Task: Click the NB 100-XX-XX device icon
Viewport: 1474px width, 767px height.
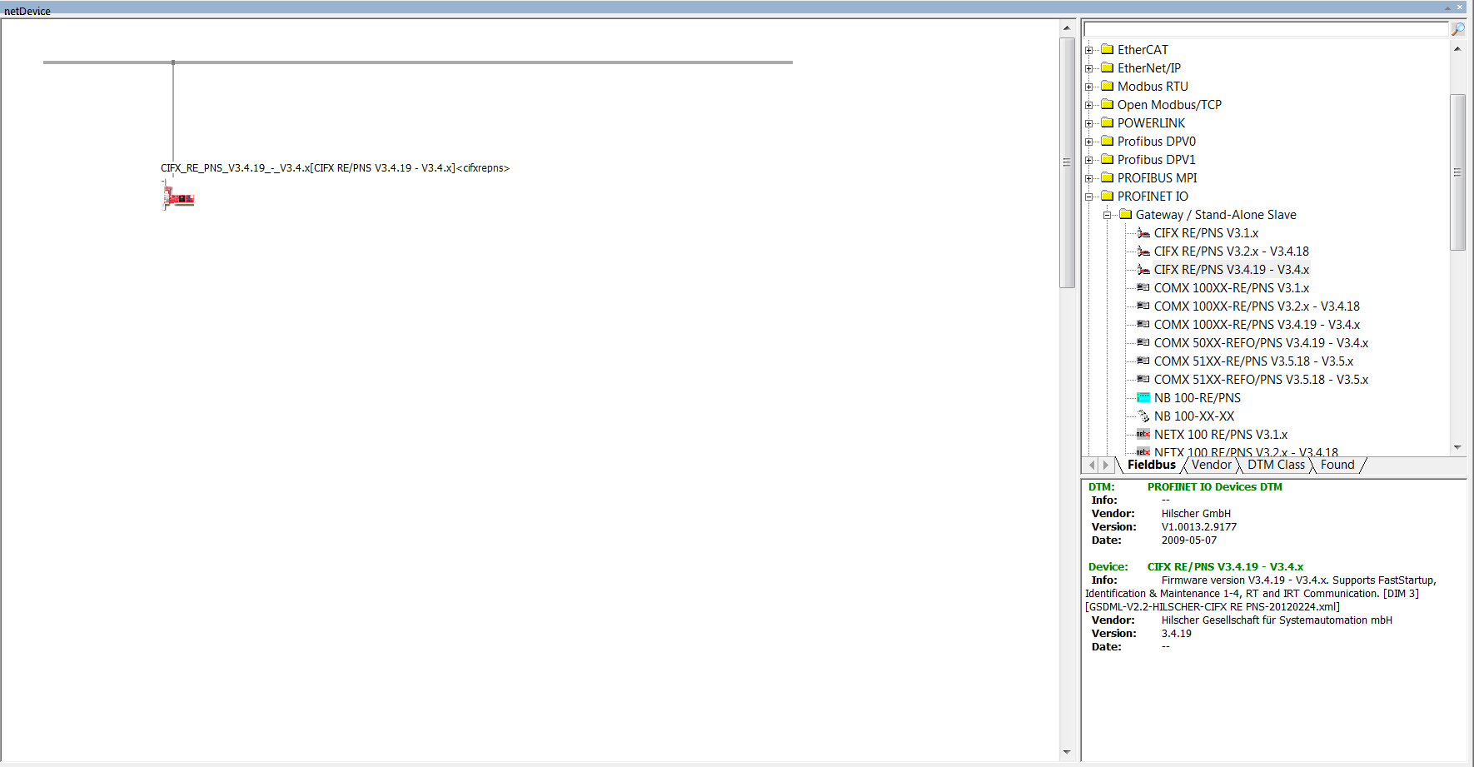Action: click(x=1143, y=416)
